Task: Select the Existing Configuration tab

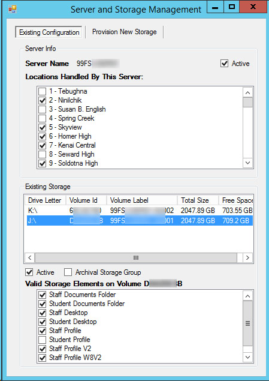Action: click(49, 32)
